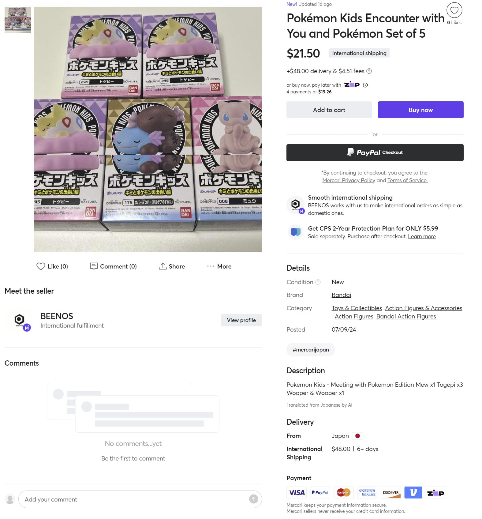The image size is (482, 519).
Task: Select the #mercarijapan hashtag chip
Action: click(311, 350)
